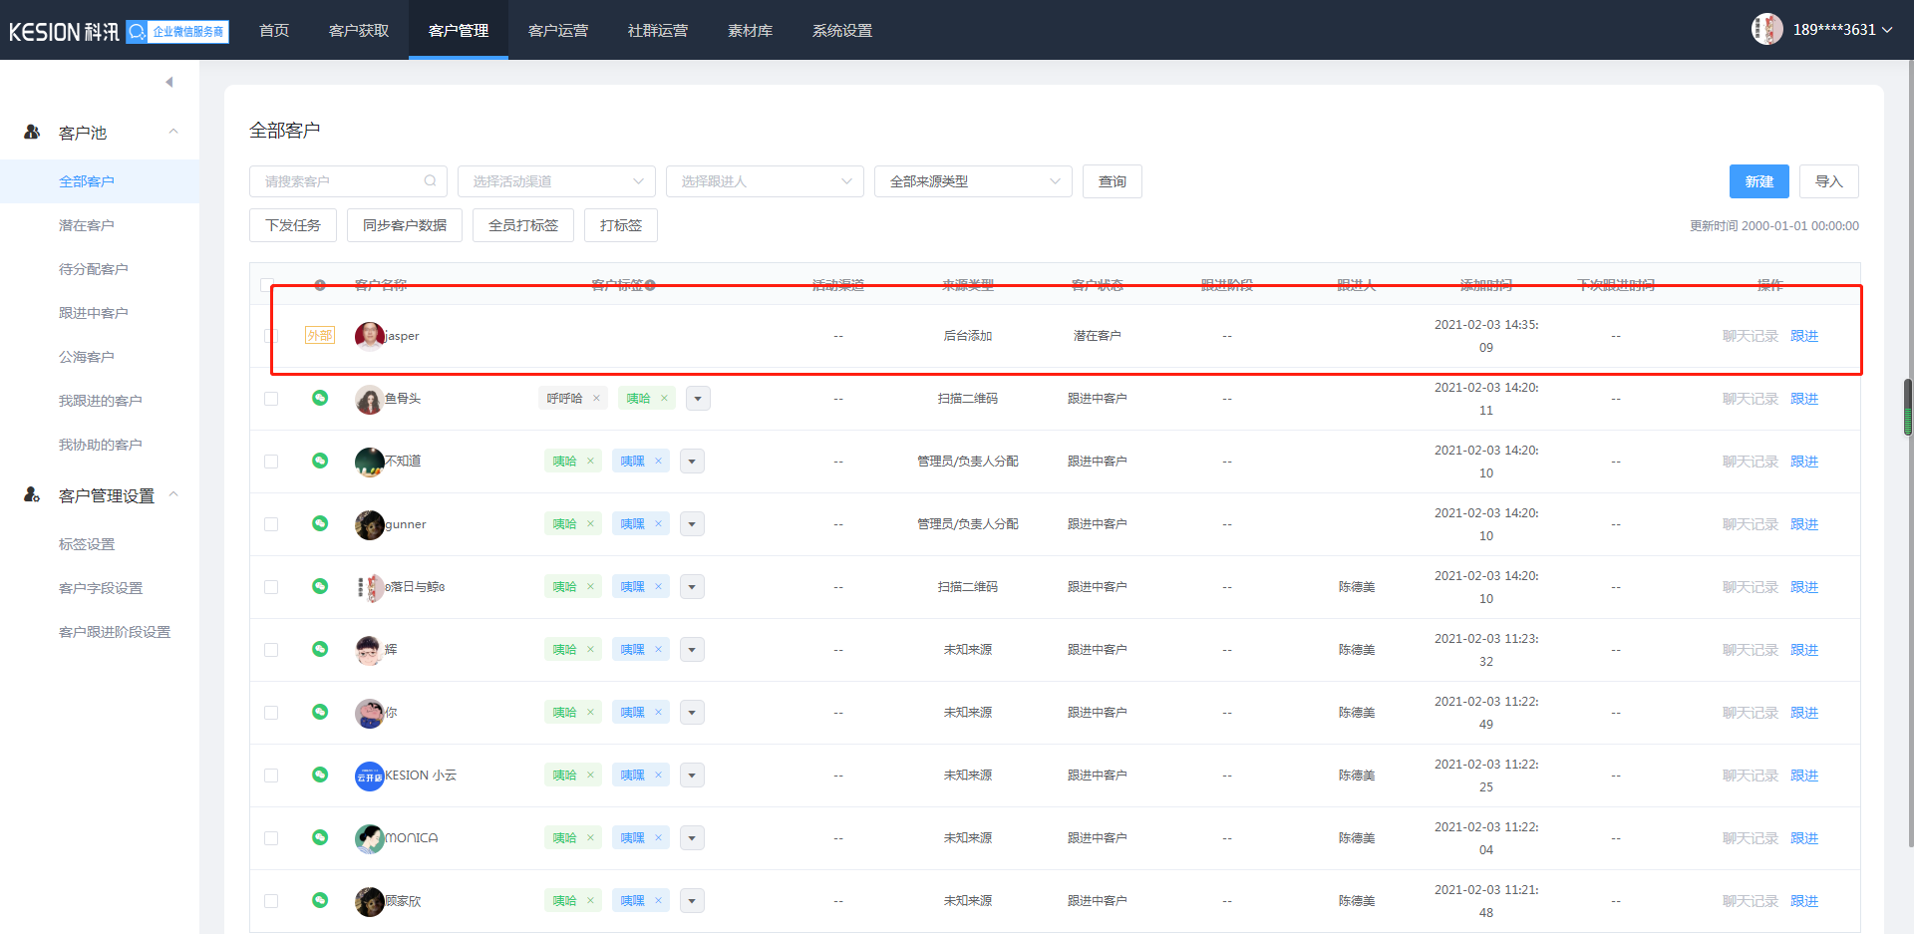Open the 选择活动渠道 dropdown
Viewport: 1914px width, 934px height.
[x=556, y=181]
